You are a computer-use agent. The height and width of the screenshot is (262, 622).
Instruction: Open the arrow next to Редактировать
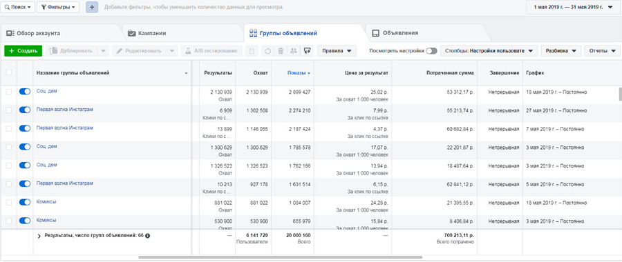coord(172,51)
